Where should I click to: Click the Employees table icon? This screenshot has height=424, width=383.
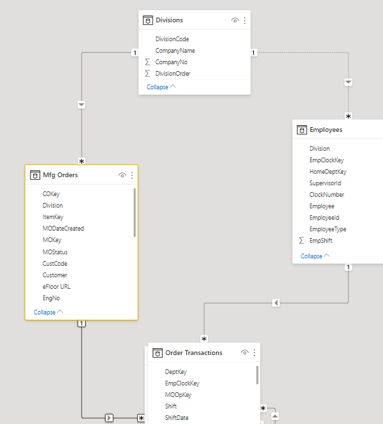point(302,130)
